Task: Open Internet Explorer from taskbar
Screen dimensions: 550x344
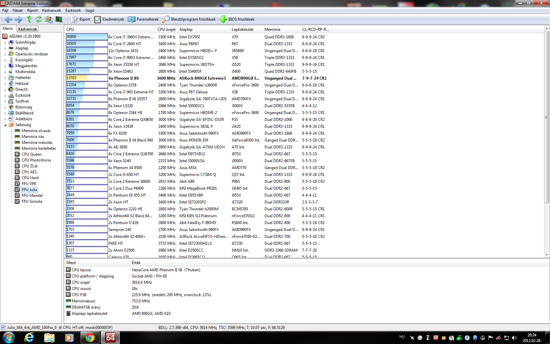Action: (29, 337)
